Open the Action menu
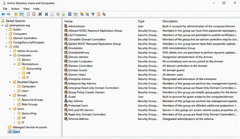Image resolution: width=240 pixels, height=139 pixels. pos(15,9)
